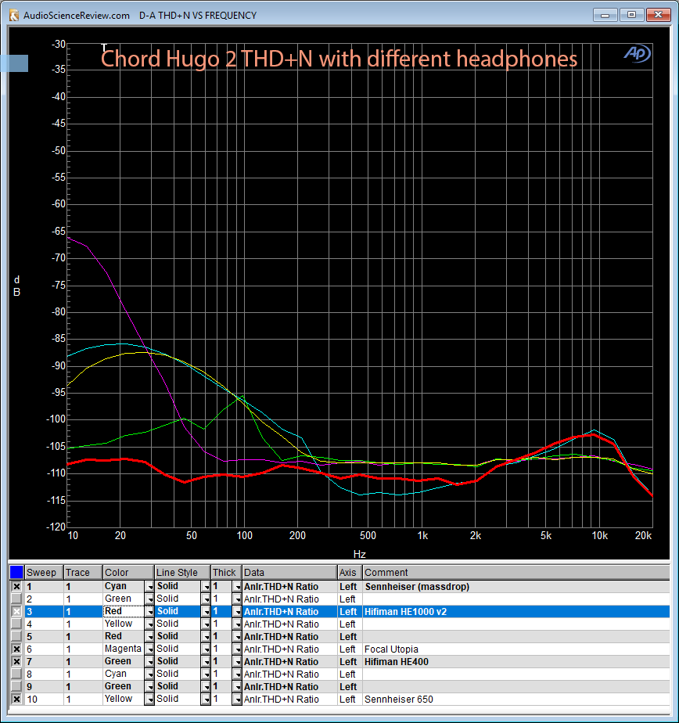679x723 pixels.
Task: Close the THD+N graph window
Action: click(x=658, y=15)
